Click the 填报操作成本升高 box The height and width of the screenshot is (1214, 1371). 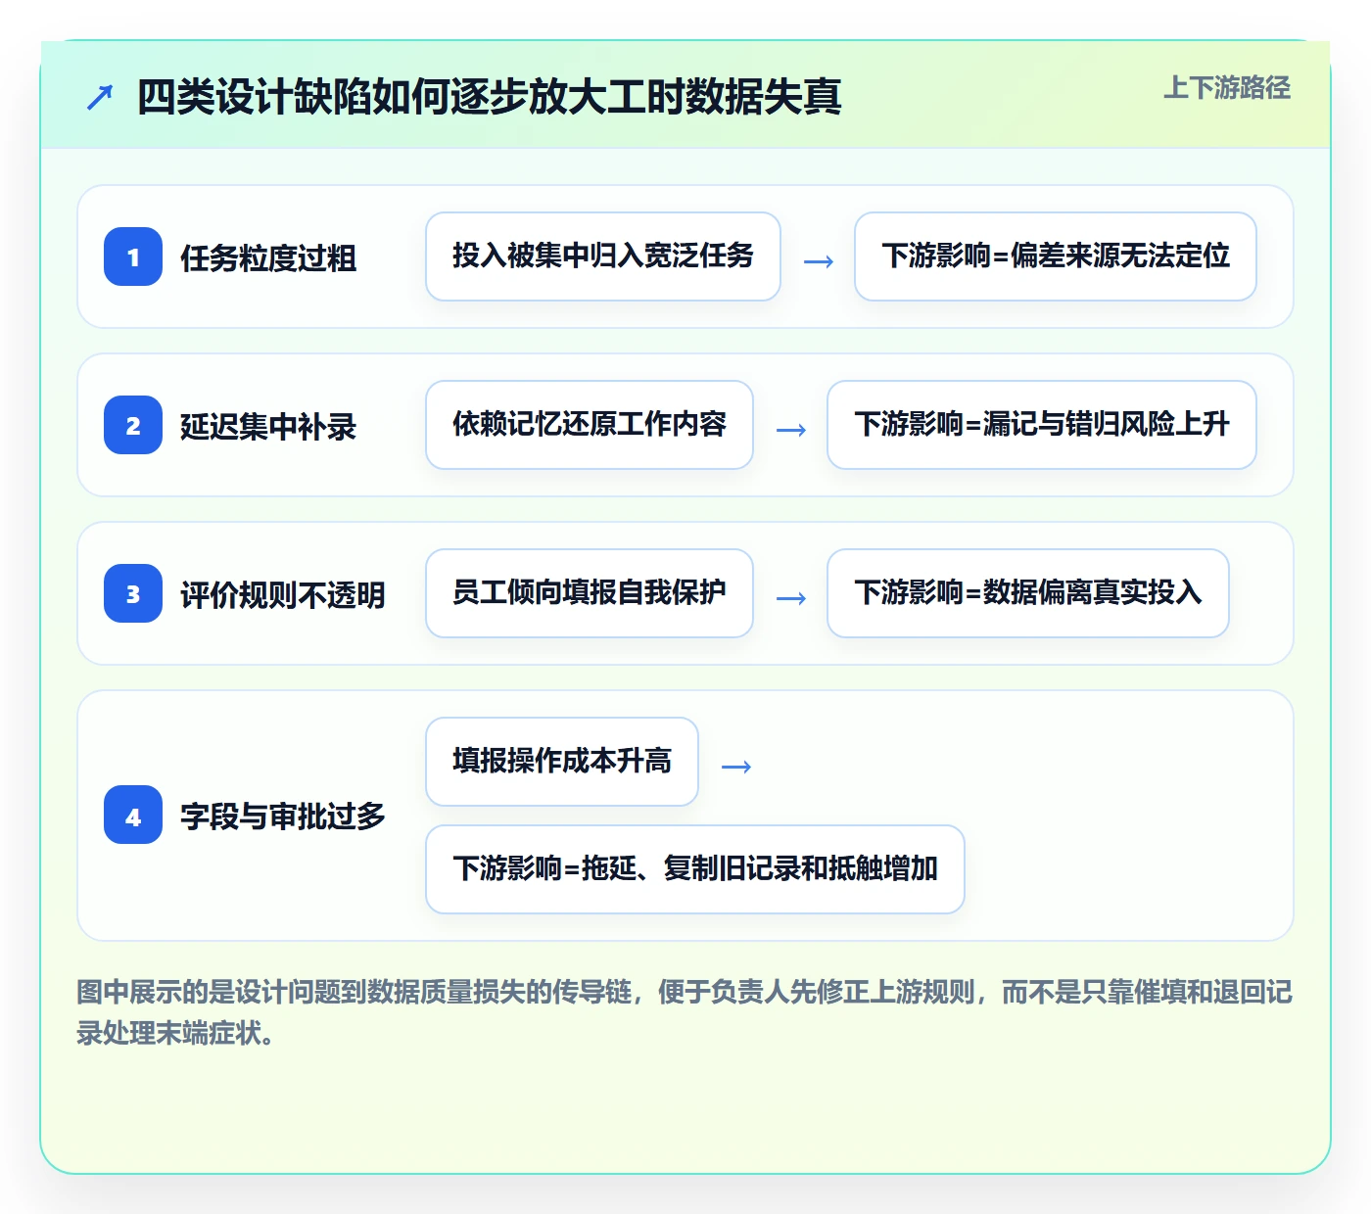tap(562, 762)
